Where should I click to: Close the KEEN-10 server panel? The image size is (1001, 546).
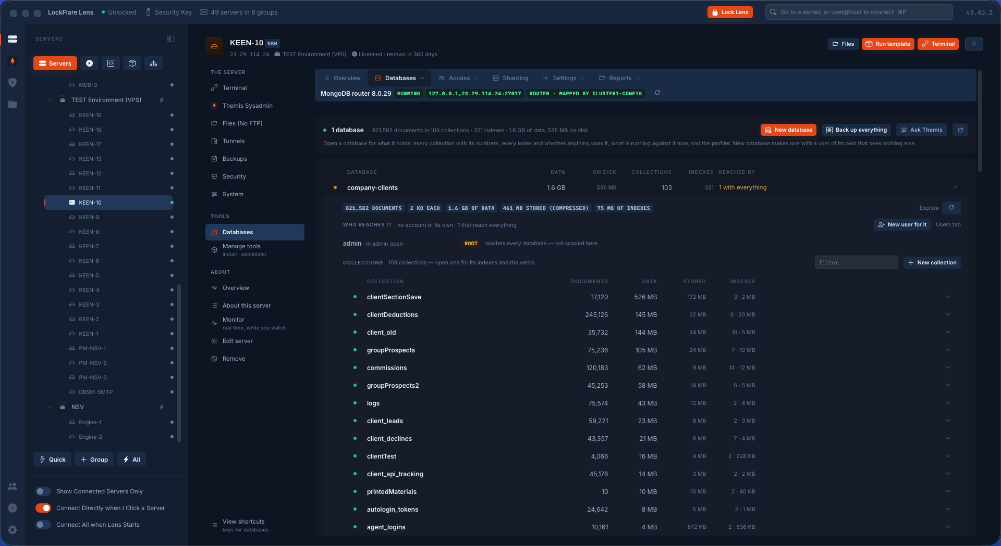point(974,44)
